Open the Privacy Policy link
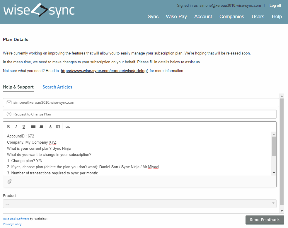The width and height of the screenshot is (288, 228). [x=12, y=224]
